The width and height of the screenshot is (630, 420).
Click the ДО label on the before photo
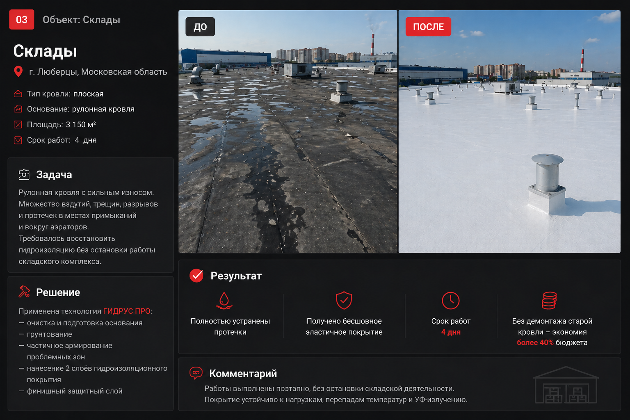click(x=200, y=27)
